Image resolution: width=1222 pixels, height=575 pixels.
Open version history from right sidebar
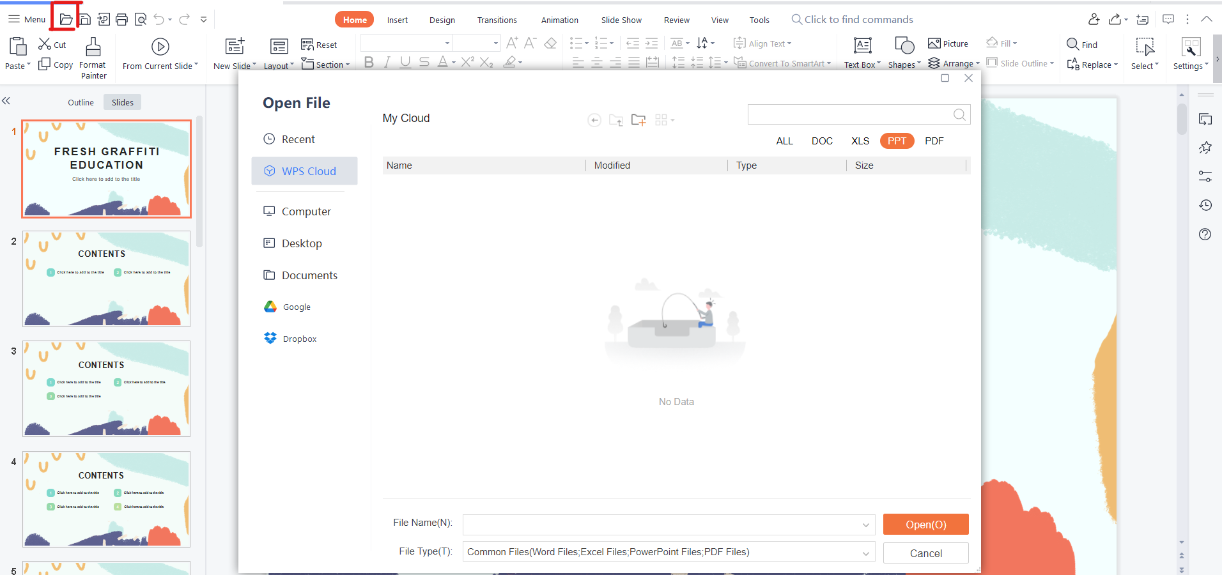click(1205, 205)
